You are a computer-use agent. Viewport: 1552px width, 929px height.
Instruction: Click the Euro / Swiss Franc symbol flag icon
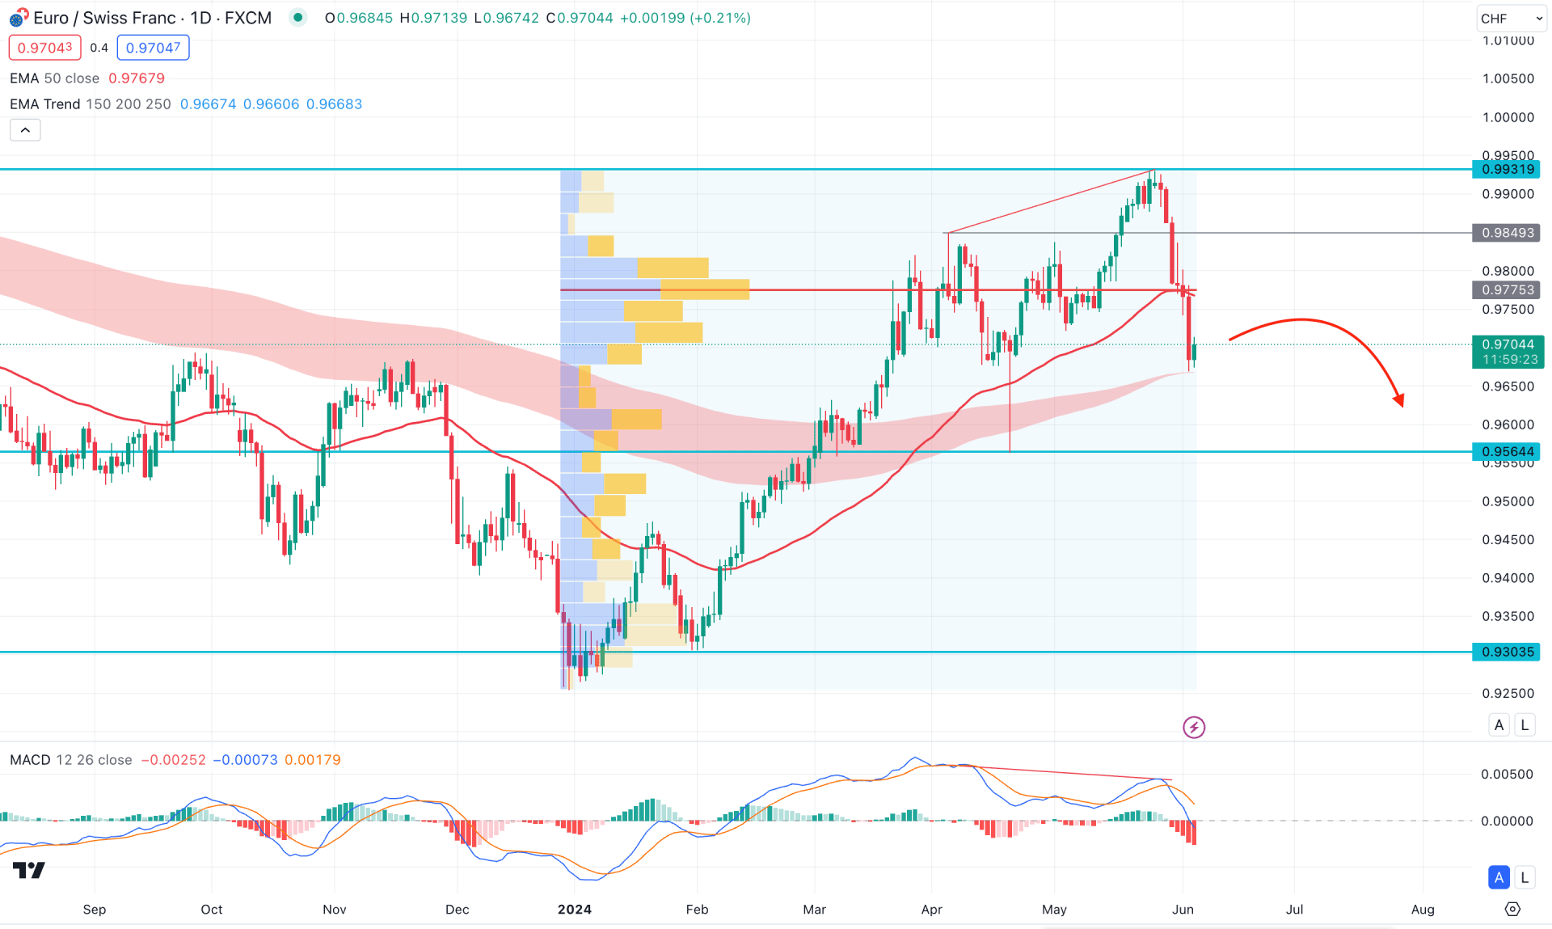click(19, 17)
